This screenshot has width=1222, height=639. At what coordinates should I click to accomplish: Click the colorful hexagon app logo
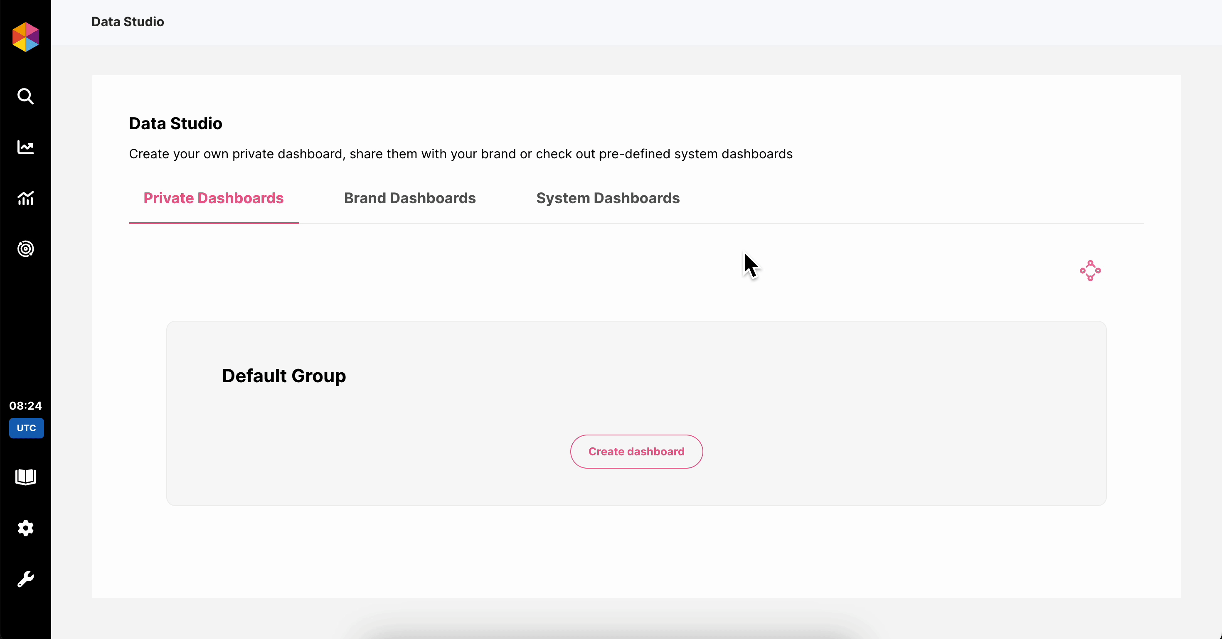pos(26,37)
